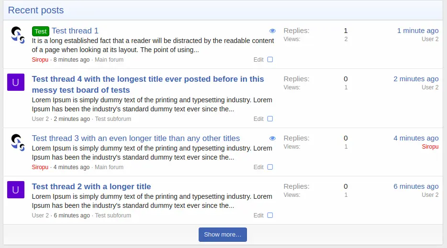Image resolution: width=447 pixels, height=248 pixels.
Task: Tick the select checkbox for Test thread 4
Action: click(270, 119)
